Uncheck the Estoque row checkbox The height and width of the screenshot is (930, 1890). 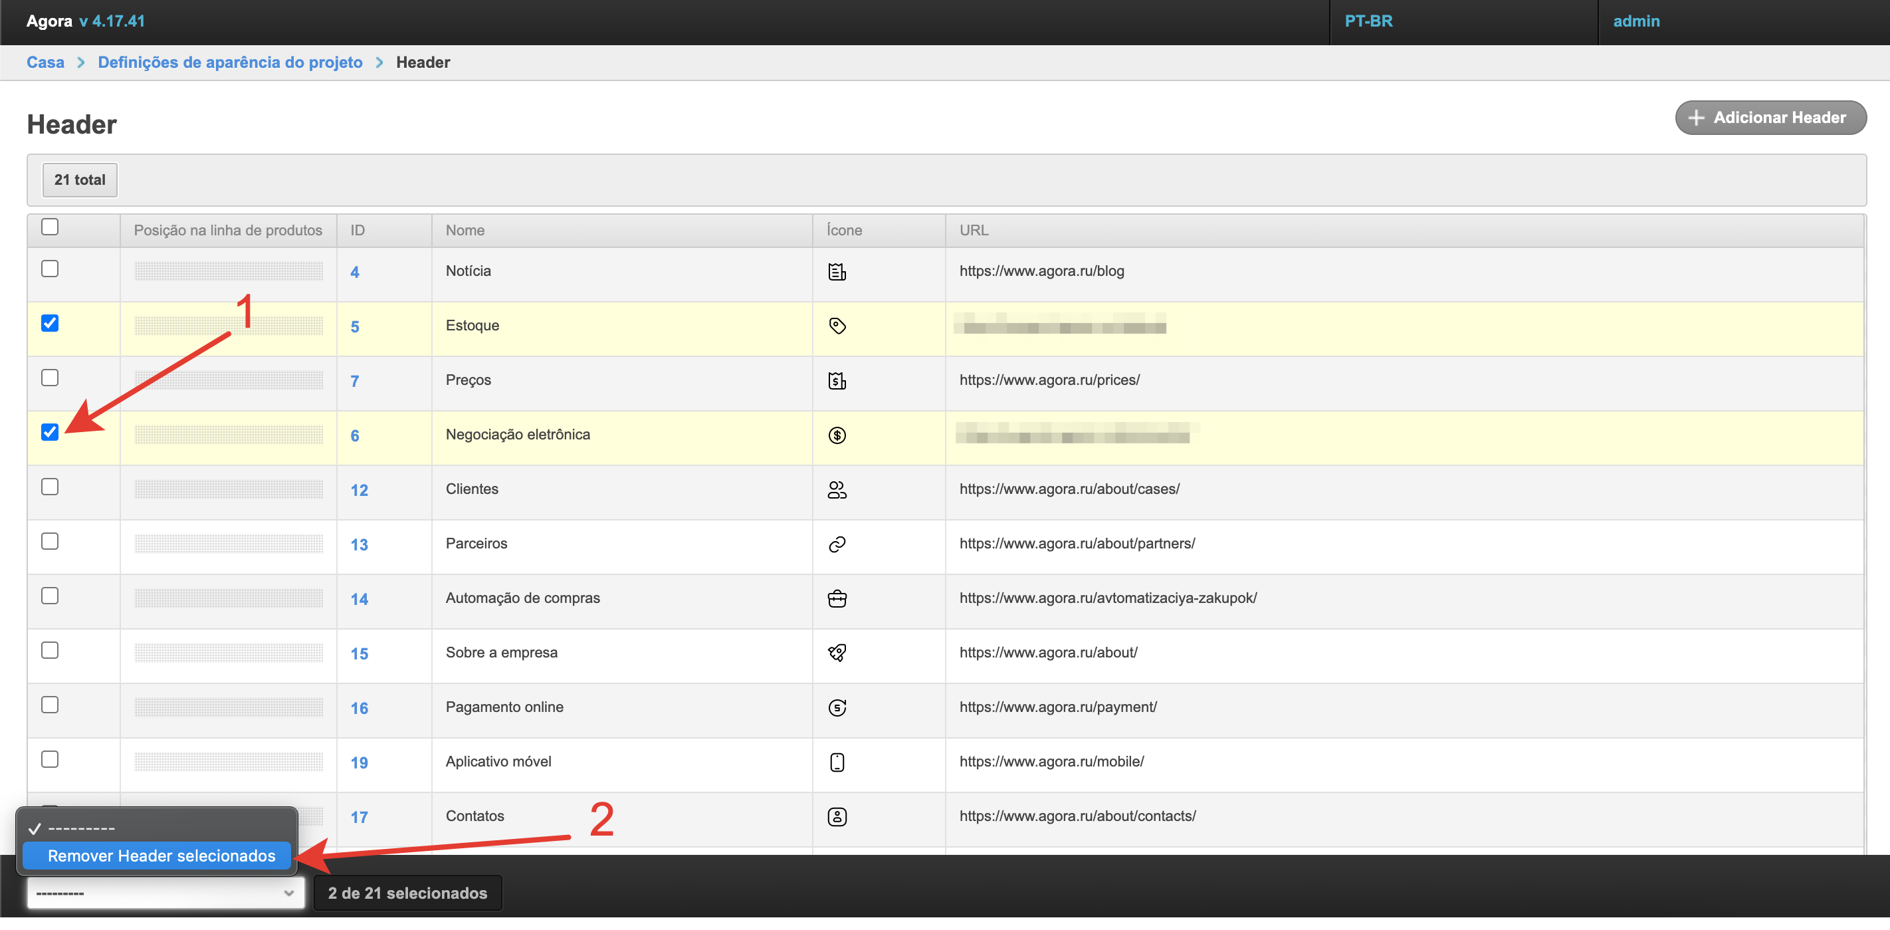click(50, 323)
